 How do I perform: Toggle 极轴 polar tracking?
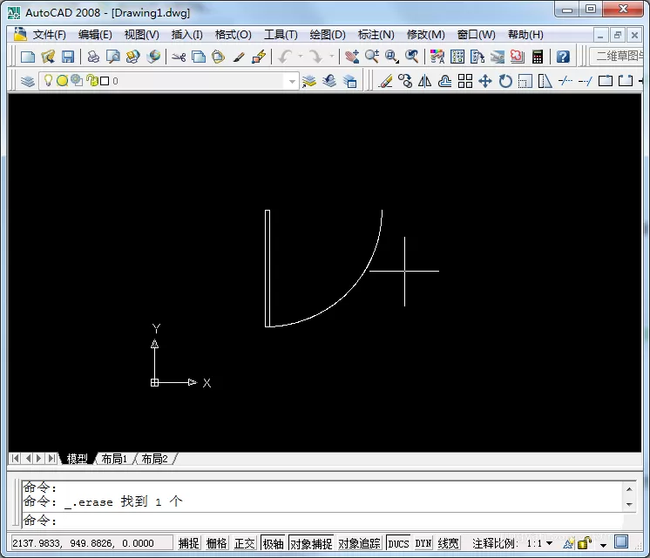coord(274,543)
